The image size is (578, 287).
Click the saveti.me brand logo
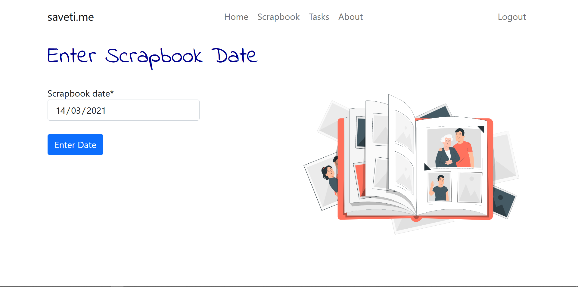pyautogui.click(x=71, y=17)
